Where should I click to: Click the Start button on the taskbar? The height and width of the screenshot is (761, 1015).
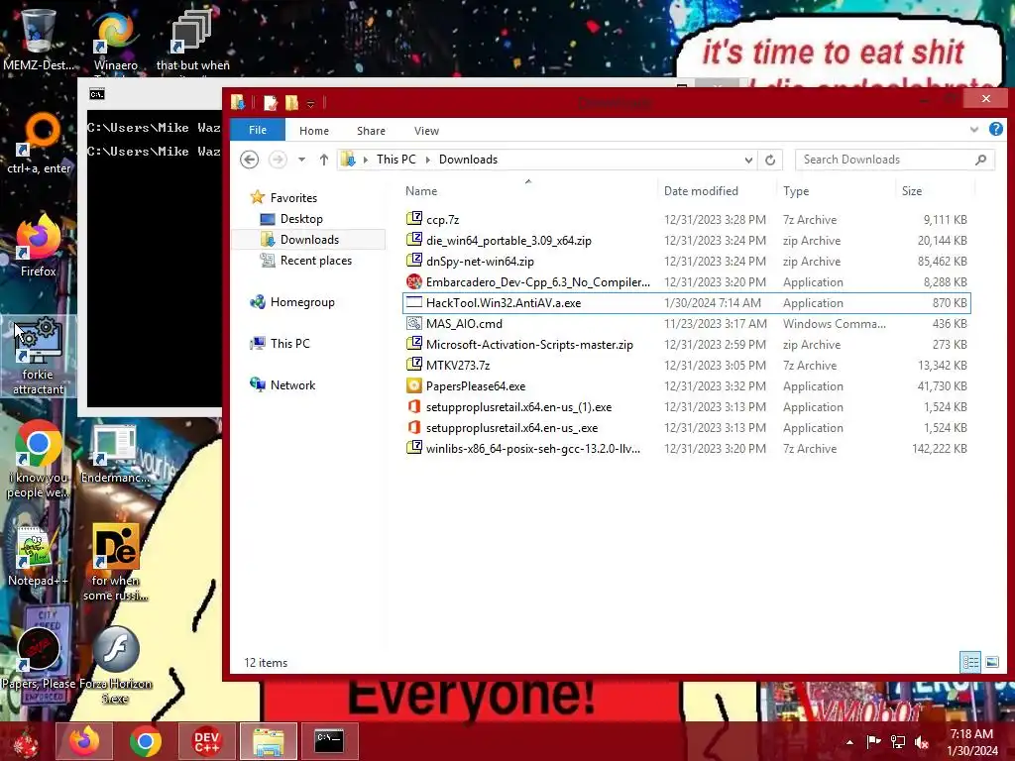pos(26,741)
